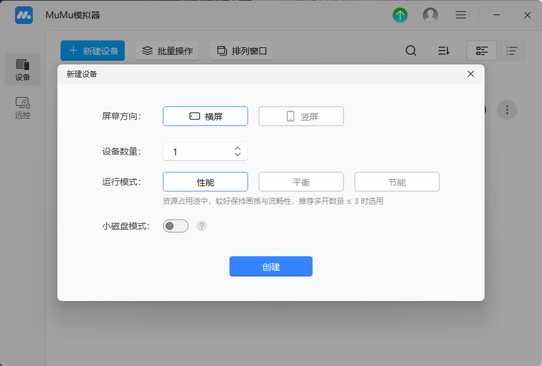Click the help question mark beside 小磁盘模式
This screenshot has height=366, width=542.
coord(202,225)
